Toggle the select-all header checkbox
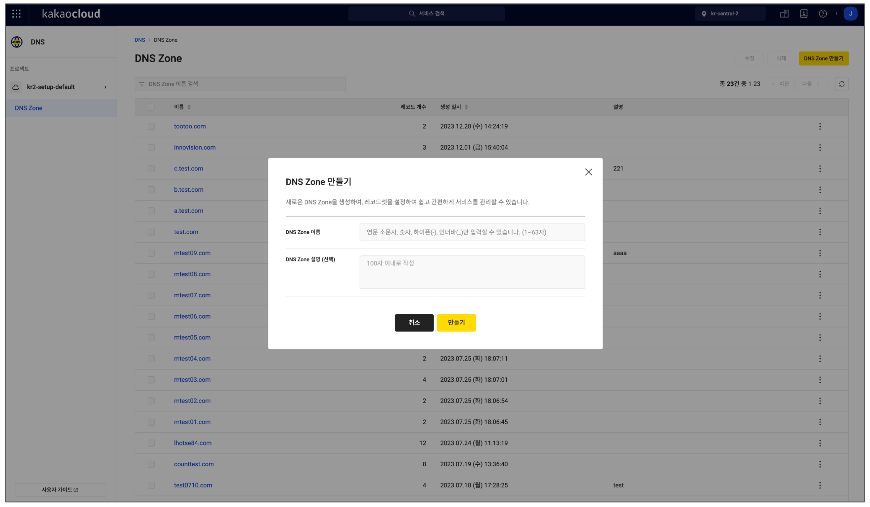870x507 pixels. 151,107
